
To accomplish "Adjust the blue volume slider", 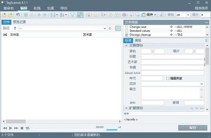I will coord(114,130).
